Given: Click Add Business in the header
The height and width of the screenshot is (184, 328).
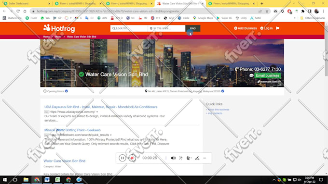Looking at the screenshot, I should pos(246,28).
